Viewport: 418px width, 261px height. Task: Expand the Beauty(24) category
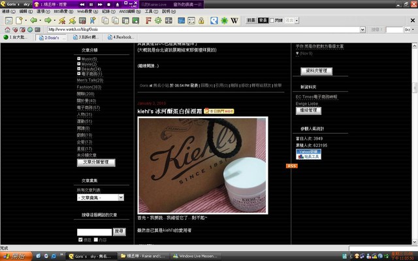[x=78, y=69]
